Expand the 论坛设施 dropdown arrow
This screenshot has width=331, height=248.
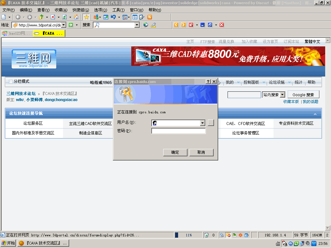click(x=289, y=82)
